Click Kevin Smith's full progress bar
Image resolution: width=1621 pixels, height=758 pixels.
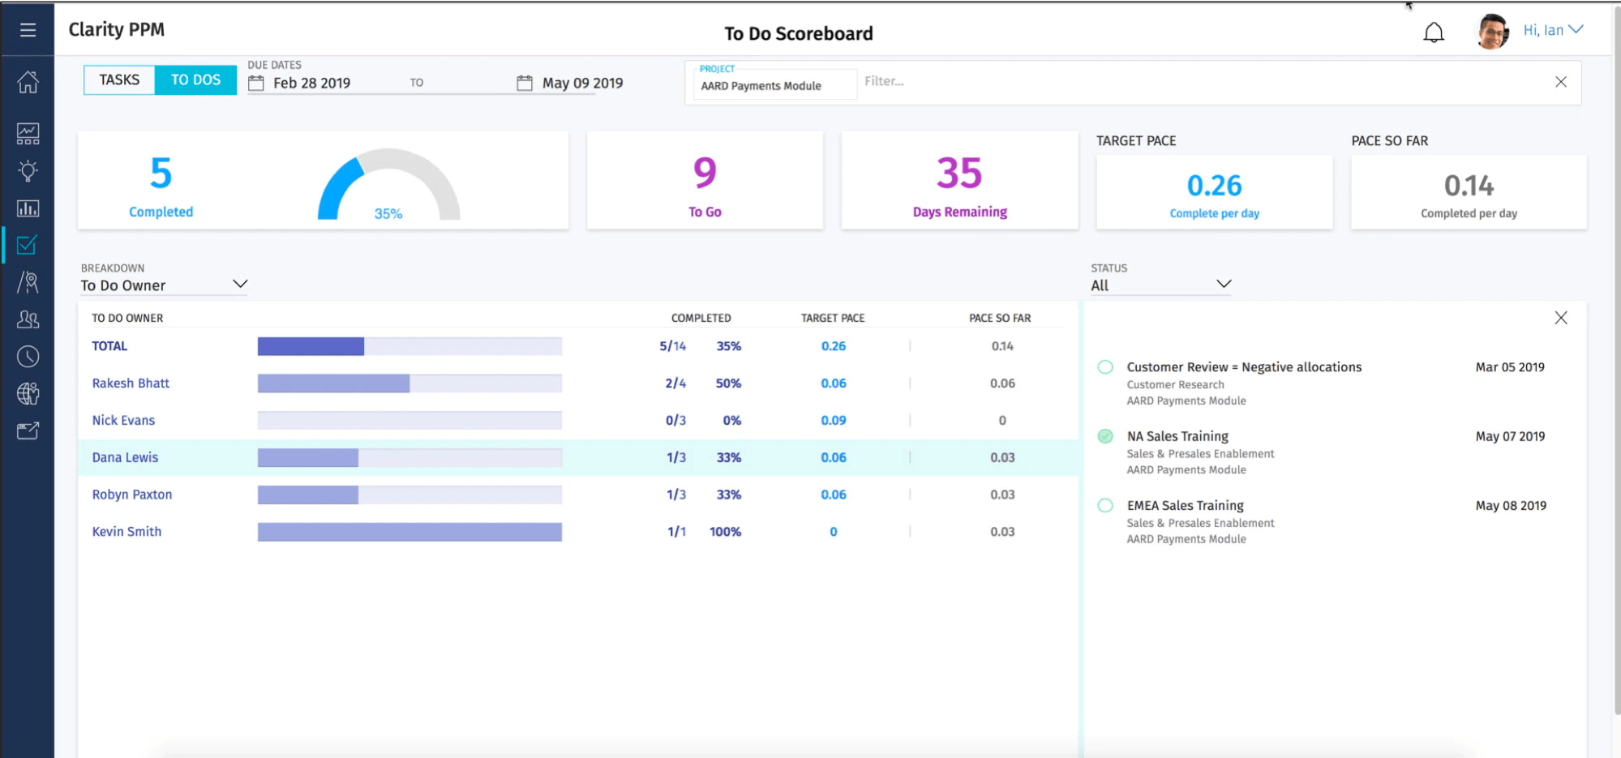tap(410, 532)
